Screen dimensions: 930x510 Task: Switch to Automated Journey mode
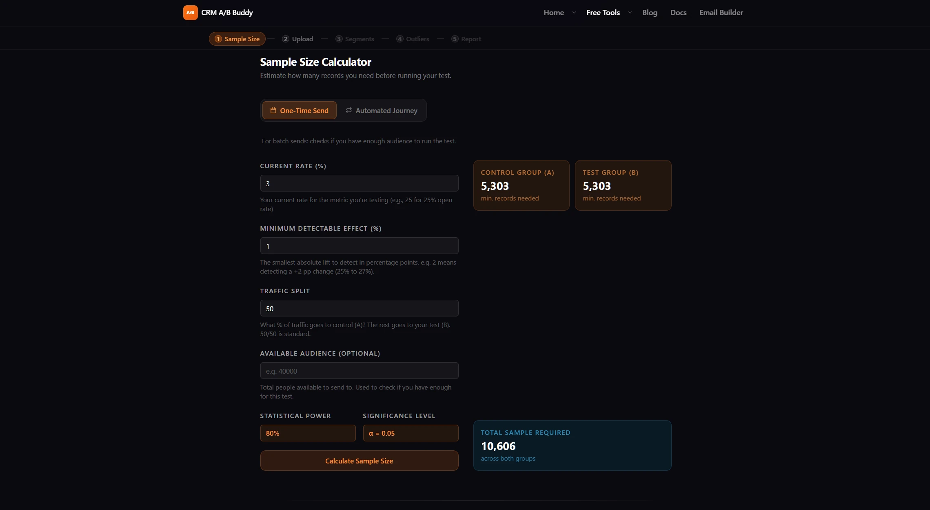(382, 110)
